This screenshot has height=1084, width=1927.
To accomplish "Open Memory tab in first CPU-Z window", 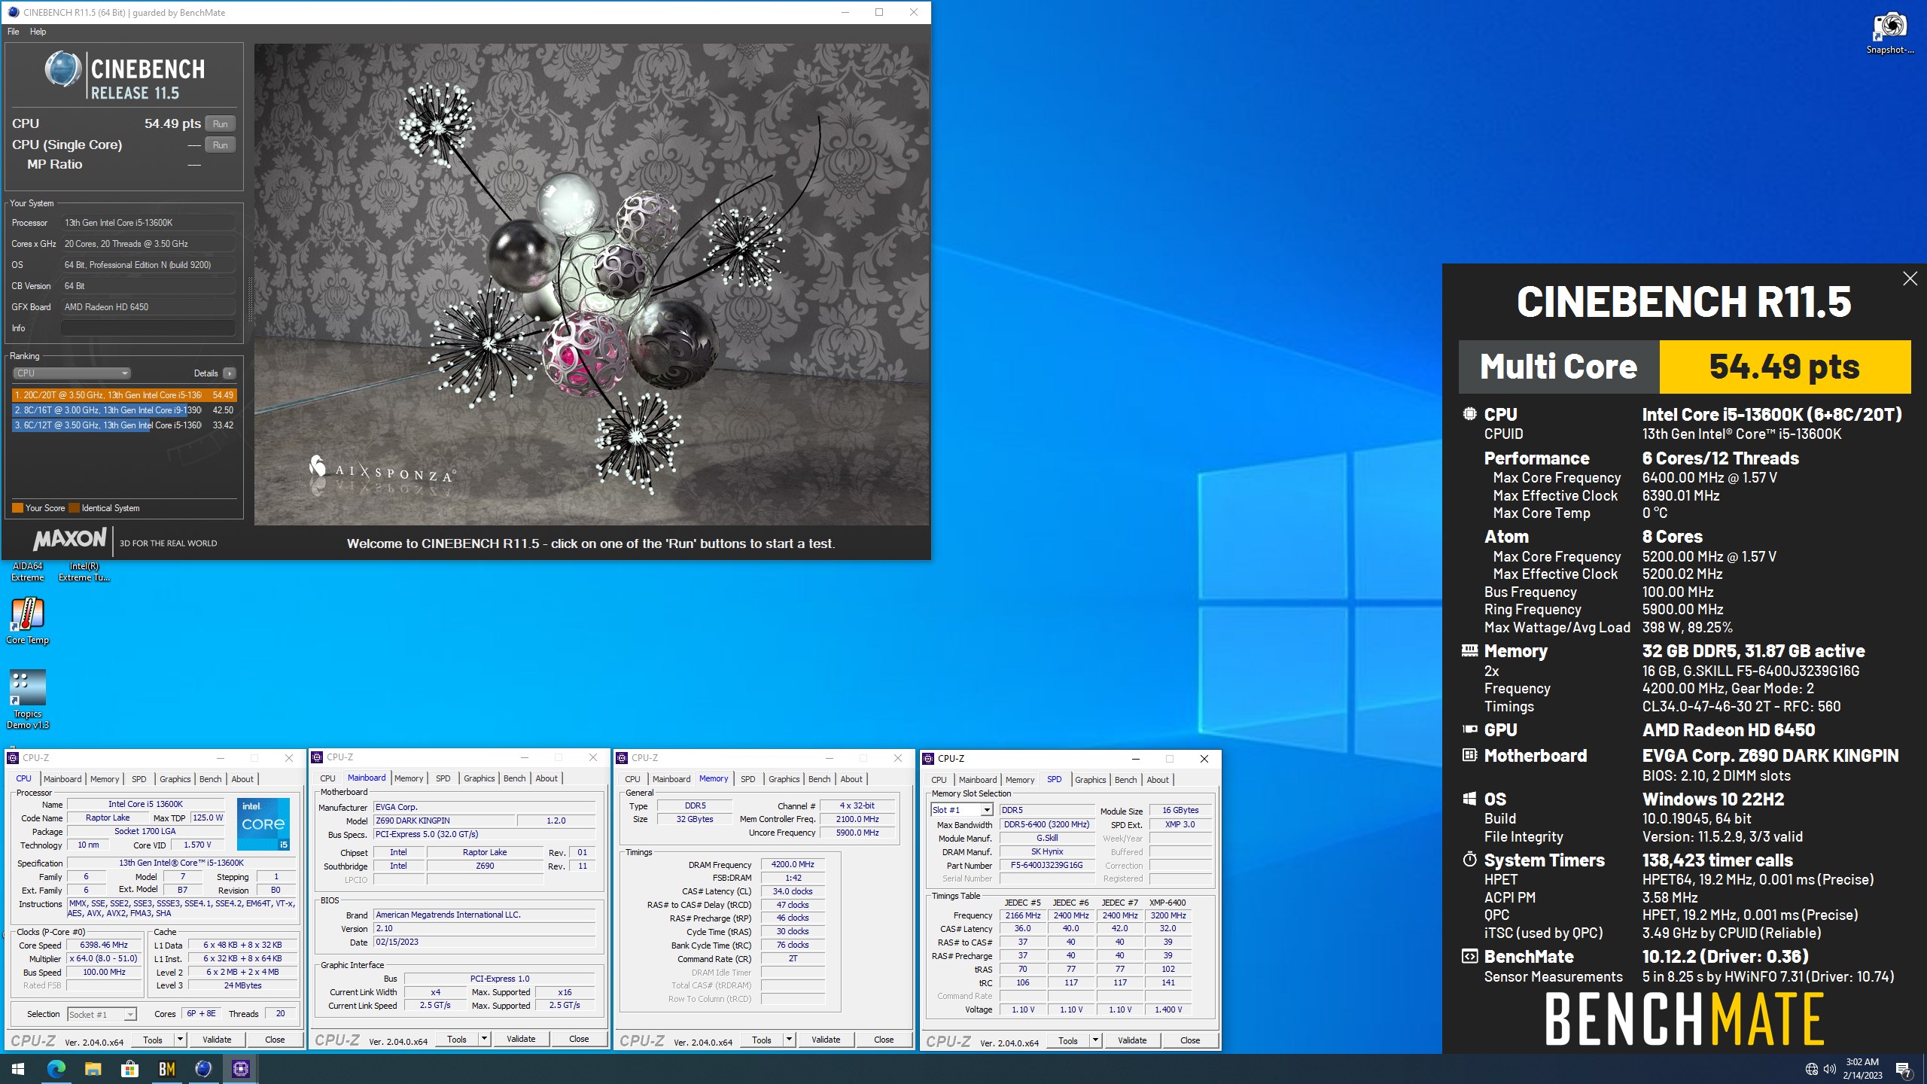I will click(x=105, y=779).
